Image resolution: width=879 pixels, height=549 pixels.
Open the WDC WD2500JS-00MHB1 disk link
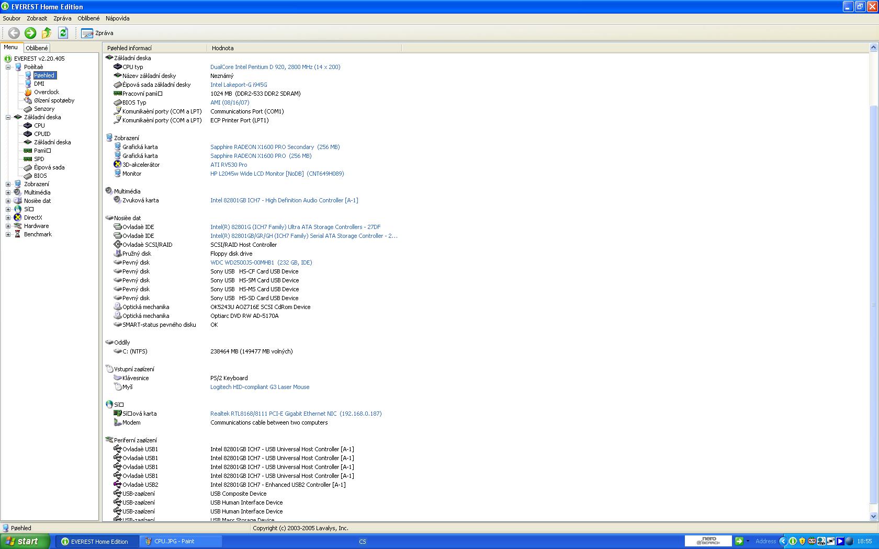point(261,262)
